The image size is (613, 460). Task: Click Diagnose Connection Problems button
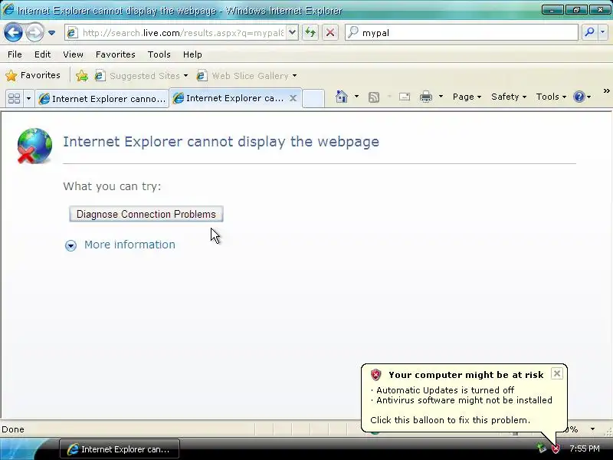pos(146,214)
